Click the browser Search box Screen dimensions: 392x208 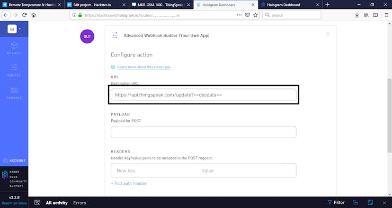[291, 15]
